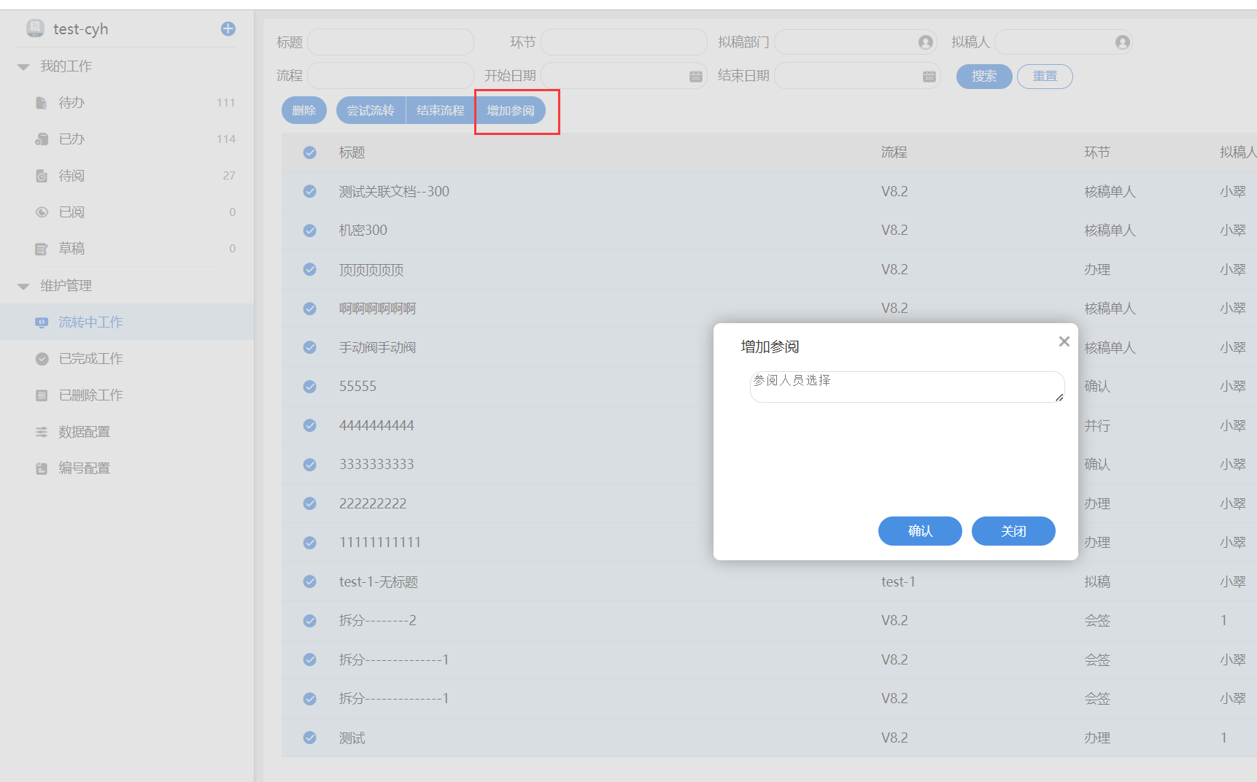Focus the 参阅人员选择 text area

908,387
